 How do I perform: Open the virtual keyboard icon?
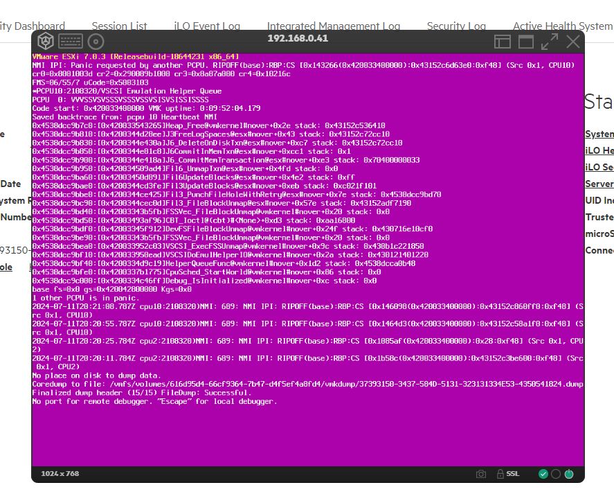coord(71,41)
